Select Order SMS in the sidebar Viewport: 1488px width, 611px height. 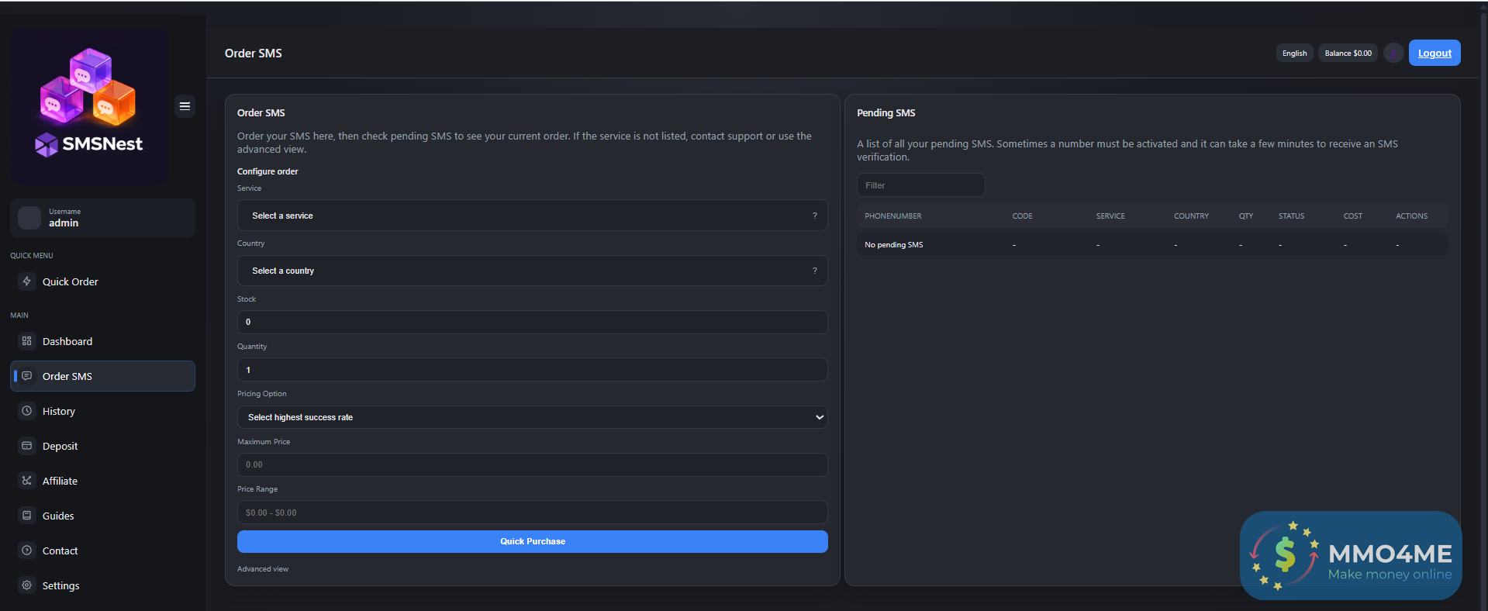coord(67,376)
